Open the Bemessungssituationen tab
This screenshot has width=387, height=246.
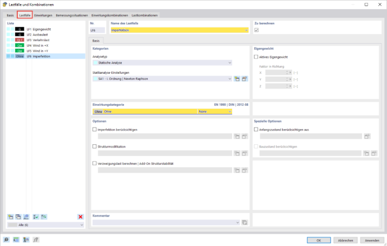[72, 15]
